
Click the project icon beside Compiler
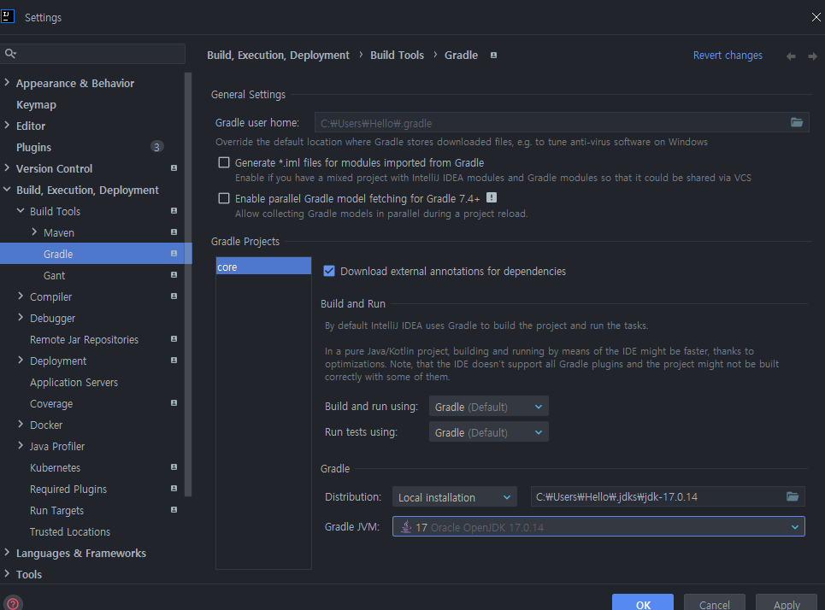coord(174,296)
